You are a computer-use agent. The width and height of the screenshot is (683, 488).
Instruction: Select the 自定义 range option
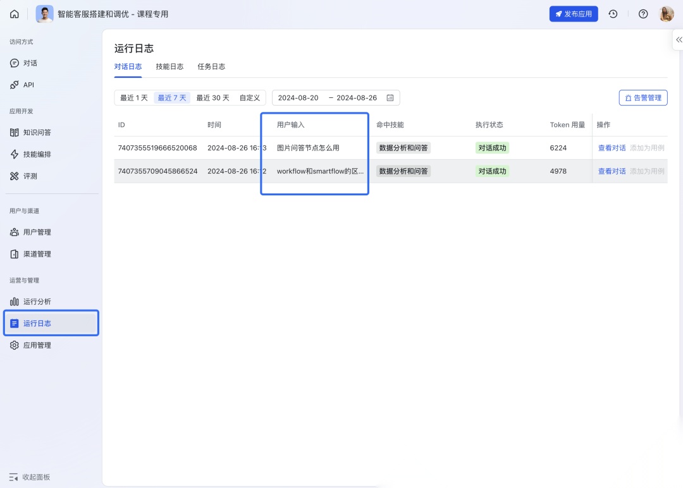tap(250, 97)
